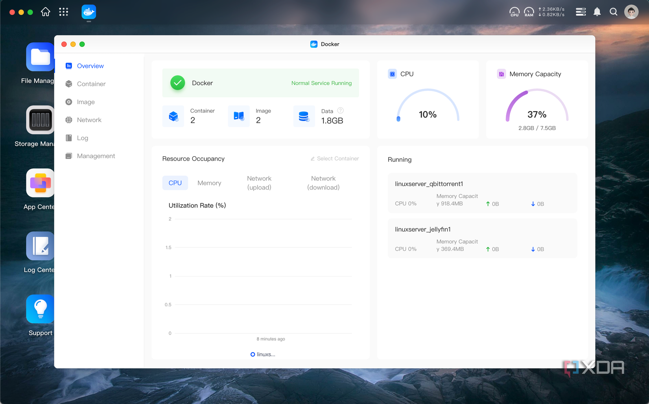Click the Docker icon in the top bar
The width and height of the screenshot is (649, 404).
pos(89,12)
